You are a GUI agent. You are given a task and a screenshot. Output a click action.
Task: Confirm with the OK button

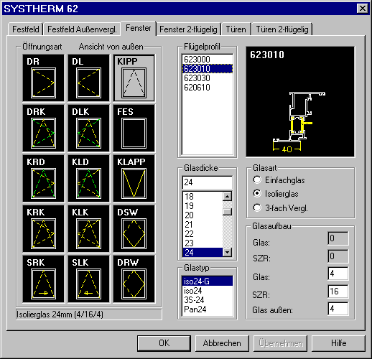[164, 343]
